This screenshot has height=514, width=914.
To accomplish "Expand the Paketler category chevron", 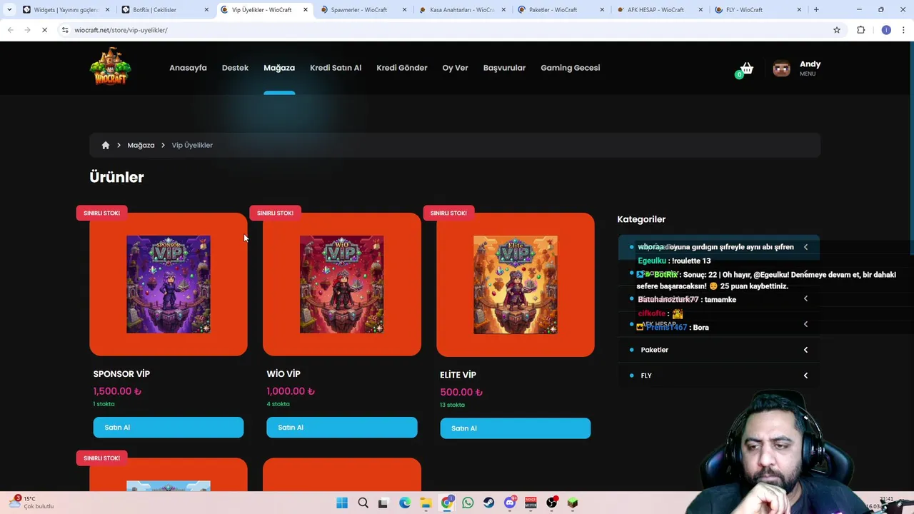I will pos(805,350).
